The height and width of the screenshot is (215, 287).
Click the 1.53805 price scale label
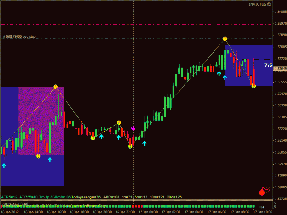281,47
